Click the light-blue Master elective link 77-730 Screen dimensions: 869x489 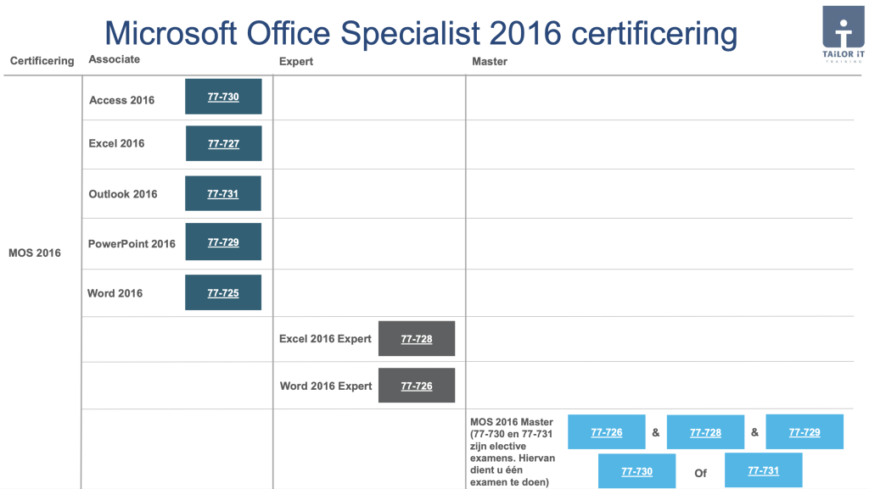coord(636,471)
